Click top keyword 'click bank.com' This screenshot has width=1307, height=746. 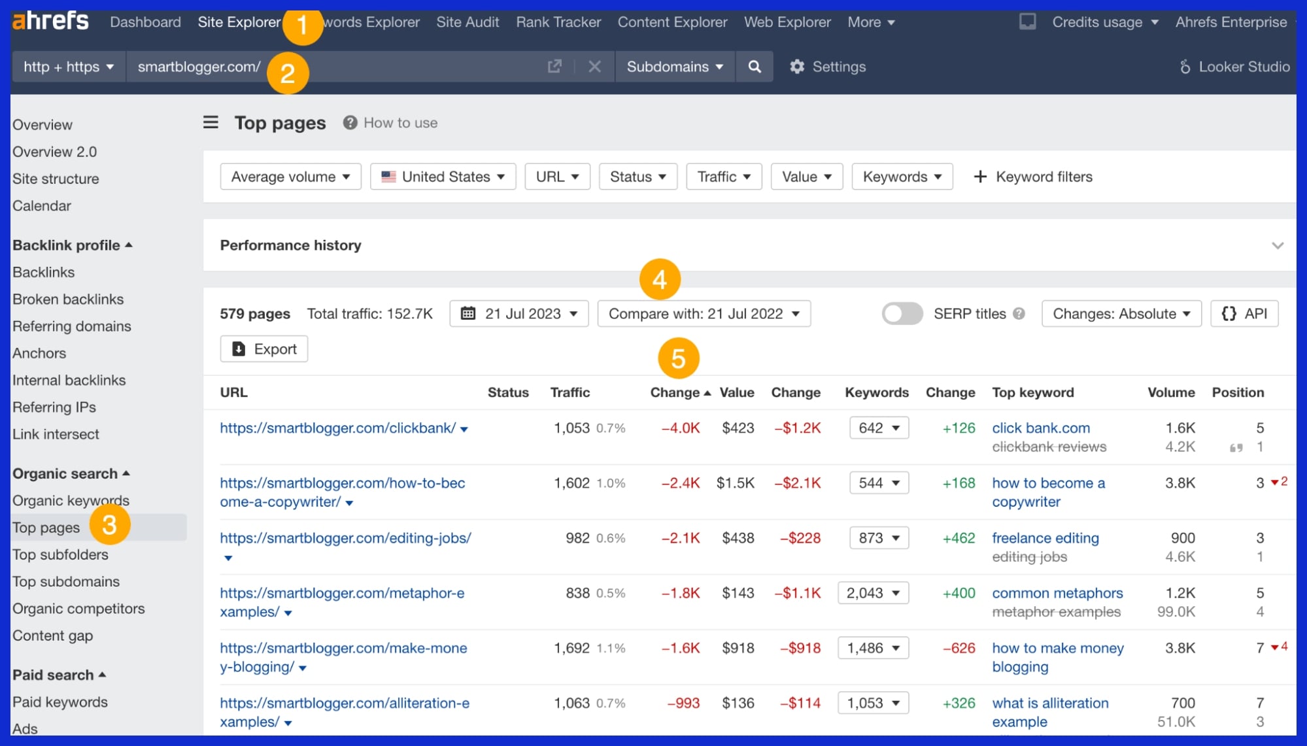click(1041, 428)
